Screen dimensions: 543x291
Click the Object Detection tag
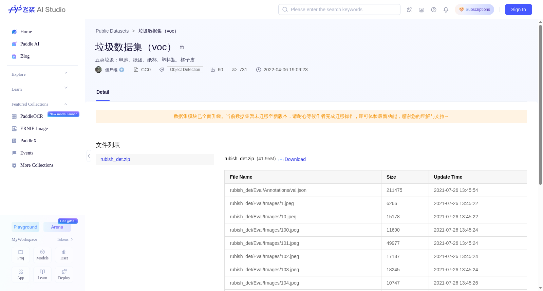pyautogui.click(x=185, y=70)
